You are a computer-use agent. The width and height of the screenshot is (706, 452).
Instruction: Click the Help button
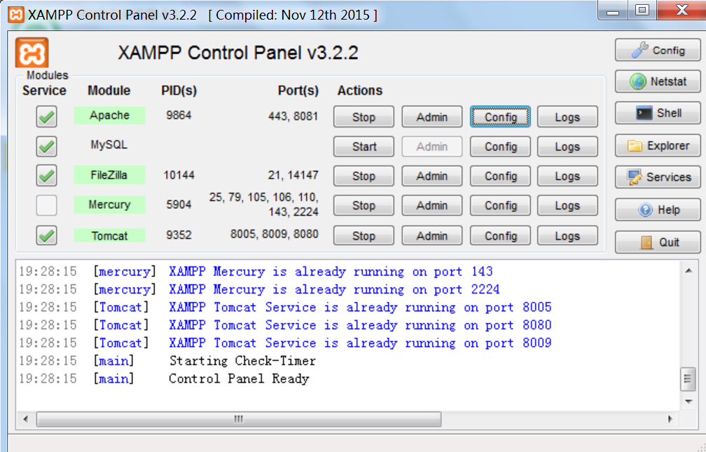pos(658,210)
